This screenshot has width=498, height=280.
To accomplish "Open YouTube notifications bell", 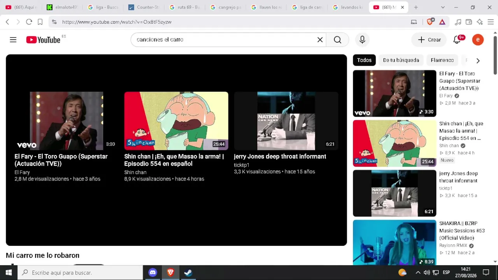I will (457, 40).
